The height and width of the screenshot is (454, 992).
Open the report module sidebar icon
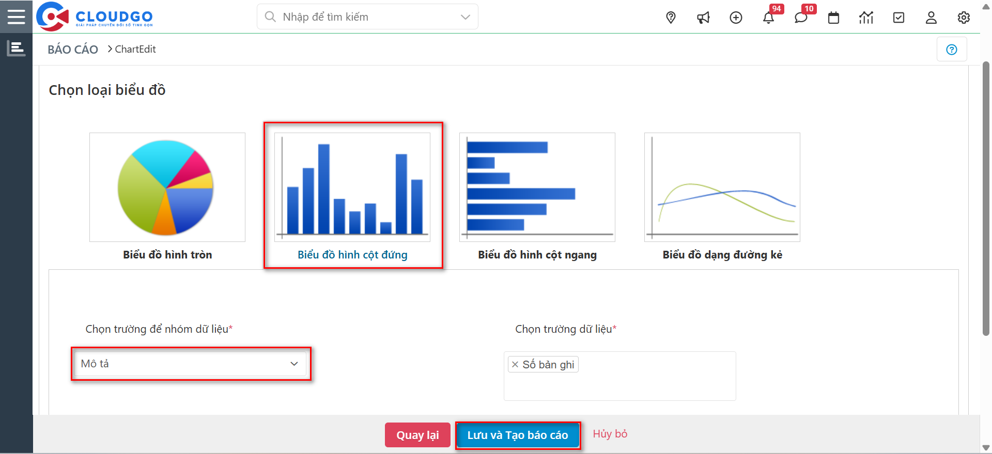pyautogui.click(x=16, y=48)
